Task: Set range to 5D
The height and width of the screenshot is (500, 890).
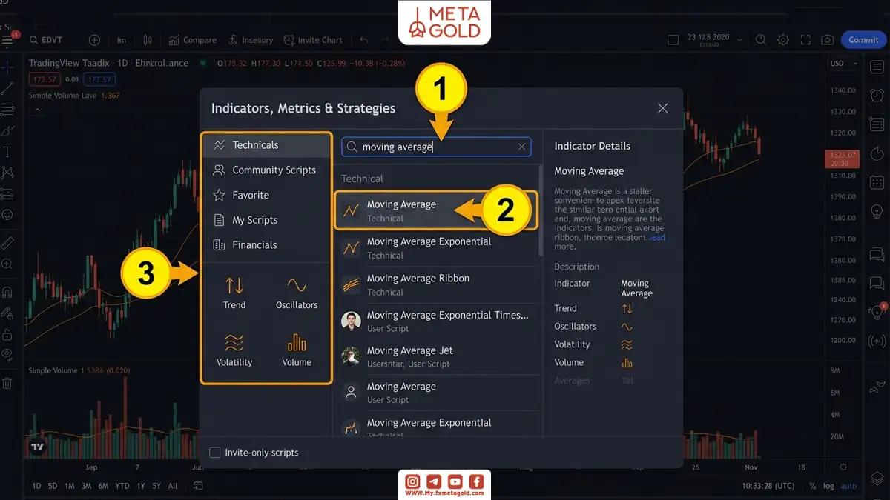Action: 53,486
